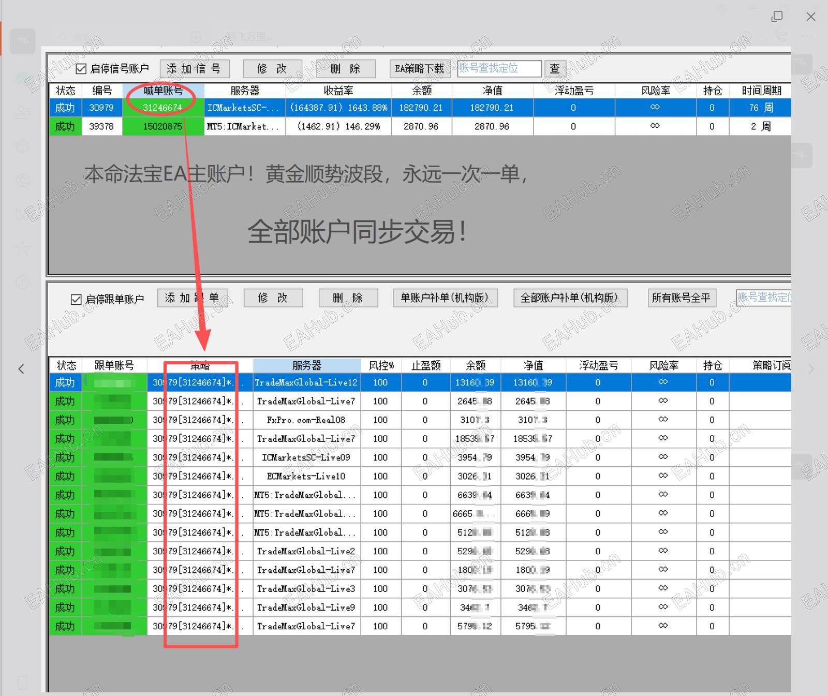Click 全部账户补单(机构版) button
Viewport: 828px width, 696px height.
click(570, 298)
